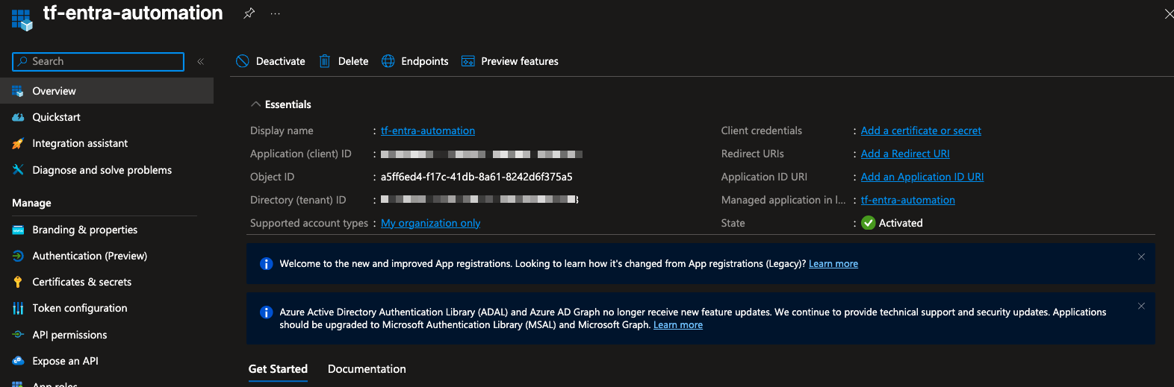Open Certificates & secrets

(x=107, y=282)
